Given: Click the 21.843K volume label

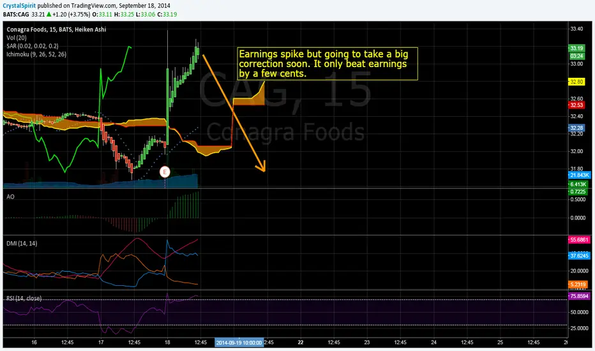Looking at the screenshot, I should point(580,175).
